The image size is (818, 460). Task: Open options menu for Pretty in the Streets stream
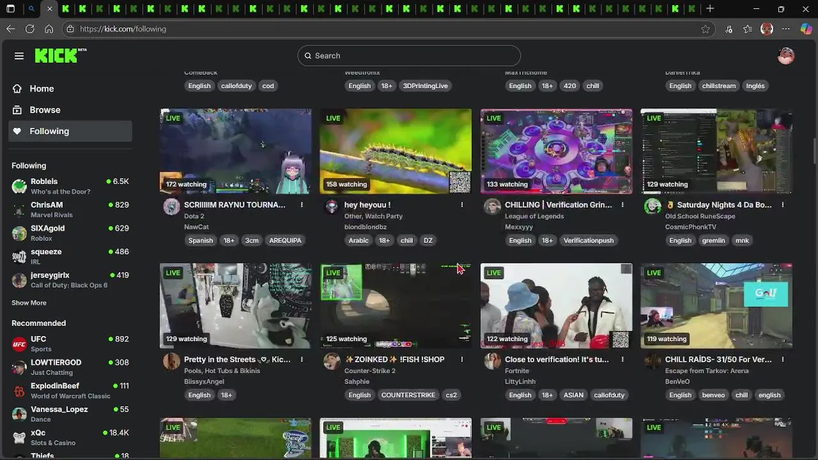[x=302, y=360]
